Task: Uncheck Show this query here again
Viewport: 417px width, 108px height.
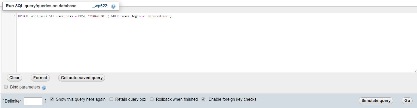Action: coord(52,99)
